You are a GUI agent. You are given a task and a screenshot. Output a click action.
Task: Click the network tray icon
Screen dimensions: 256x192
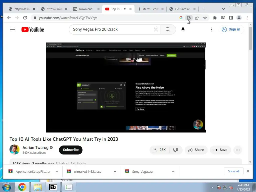point(225,187)
